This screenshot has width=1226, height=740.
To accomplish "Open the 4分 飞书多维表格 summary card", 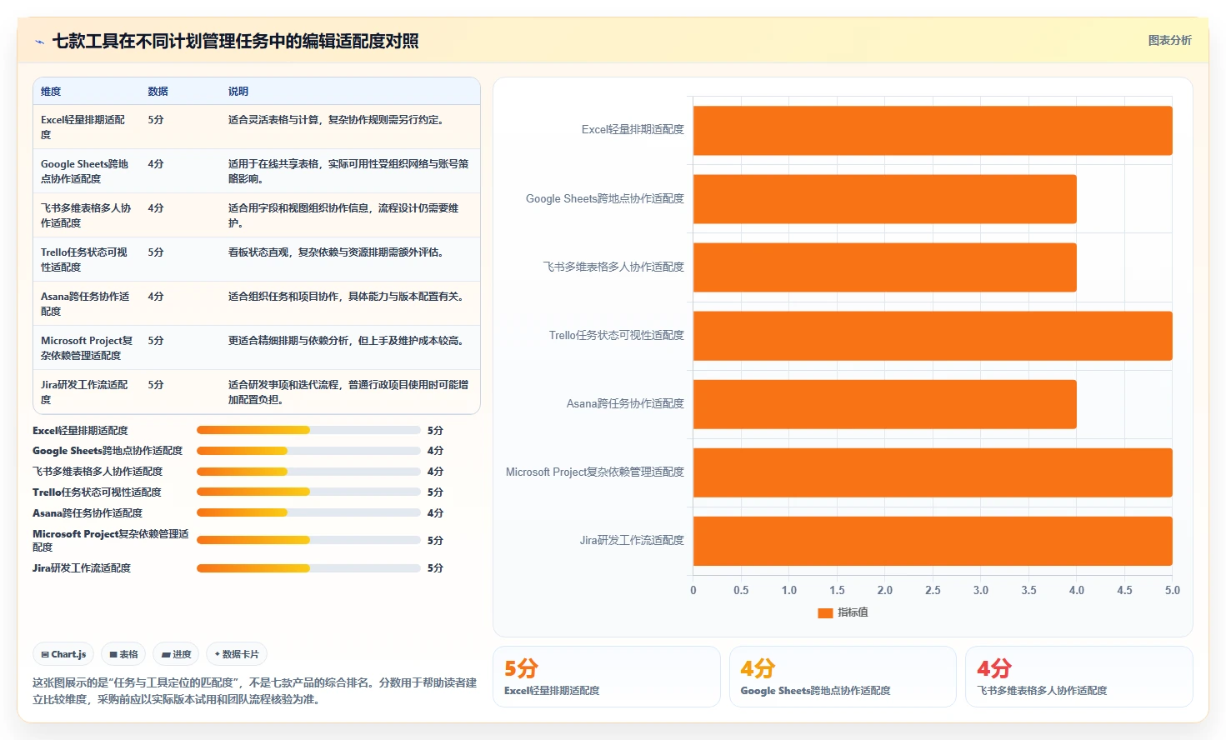I will [x=1079, y=677].
